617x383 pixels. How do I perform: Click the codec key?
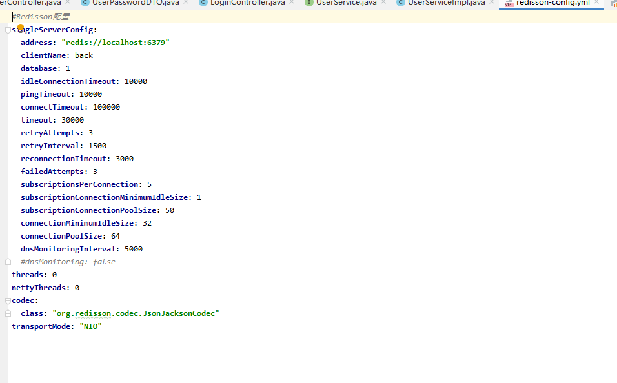pyautogui.click(x=23, y=301)
